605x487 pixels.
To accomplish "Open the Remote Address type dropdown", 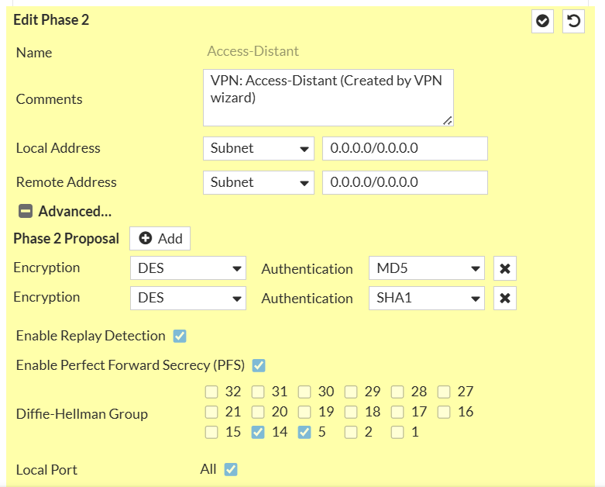I will tap(258, 182).
